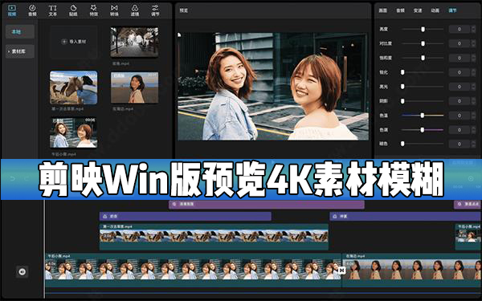Click the 亮度 value input field

[460, 29]
